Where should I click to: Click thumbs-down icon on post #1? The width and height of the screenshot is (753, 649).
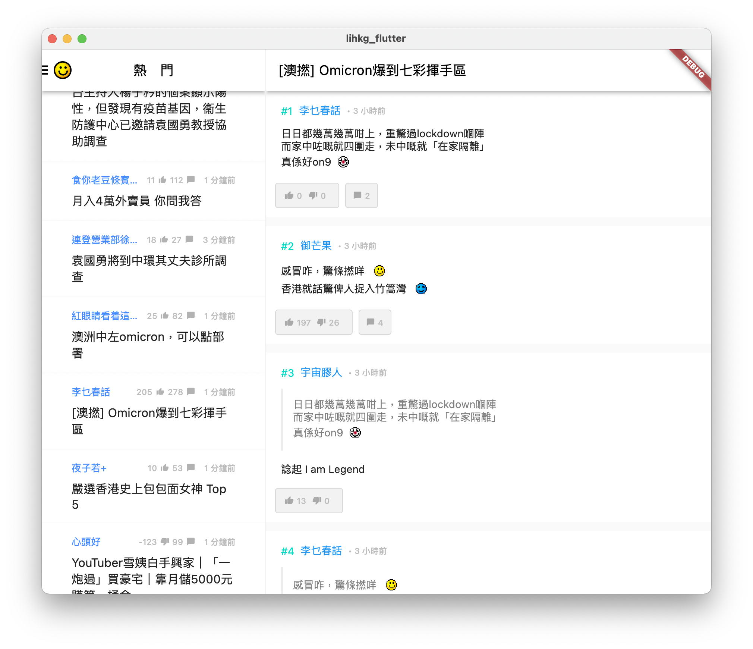coord(314,195)
